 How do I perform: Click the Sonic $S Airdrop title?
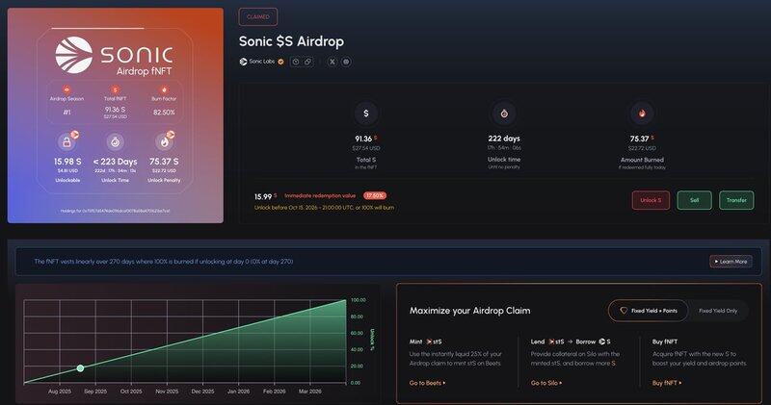click(x=292, y=41)
